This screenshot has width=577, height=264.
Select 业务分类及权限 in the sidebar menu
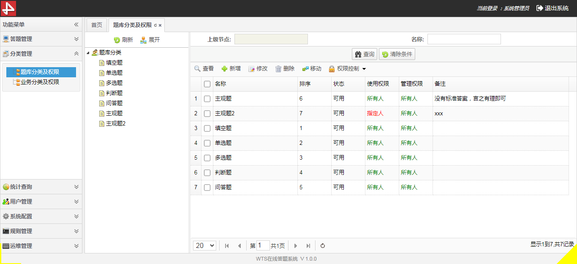pos(40,82)
